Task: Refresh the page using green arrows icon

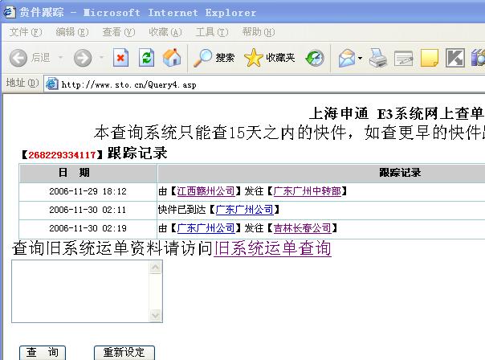Action: [146, 58]
